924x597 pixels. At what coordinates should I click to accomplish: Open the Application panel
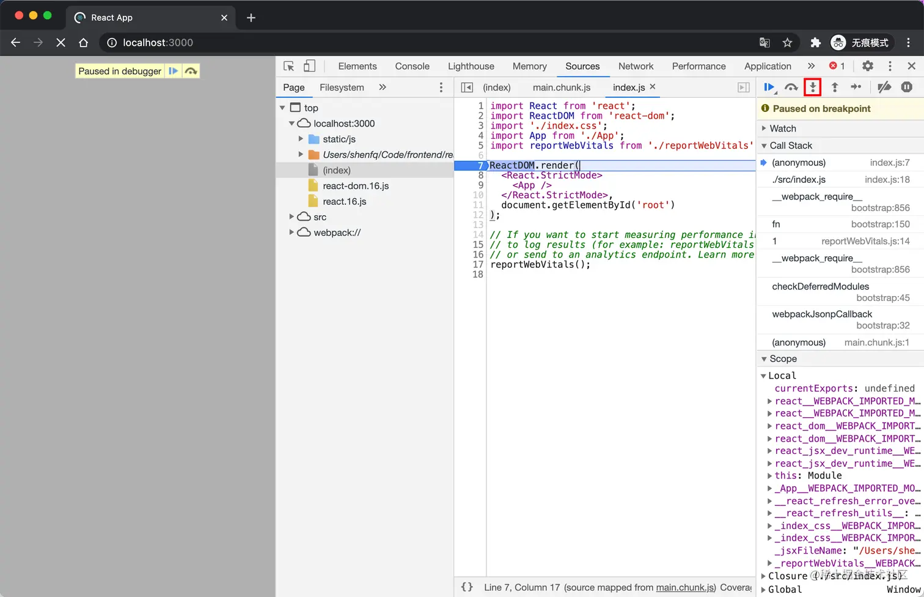click(768, 66)
